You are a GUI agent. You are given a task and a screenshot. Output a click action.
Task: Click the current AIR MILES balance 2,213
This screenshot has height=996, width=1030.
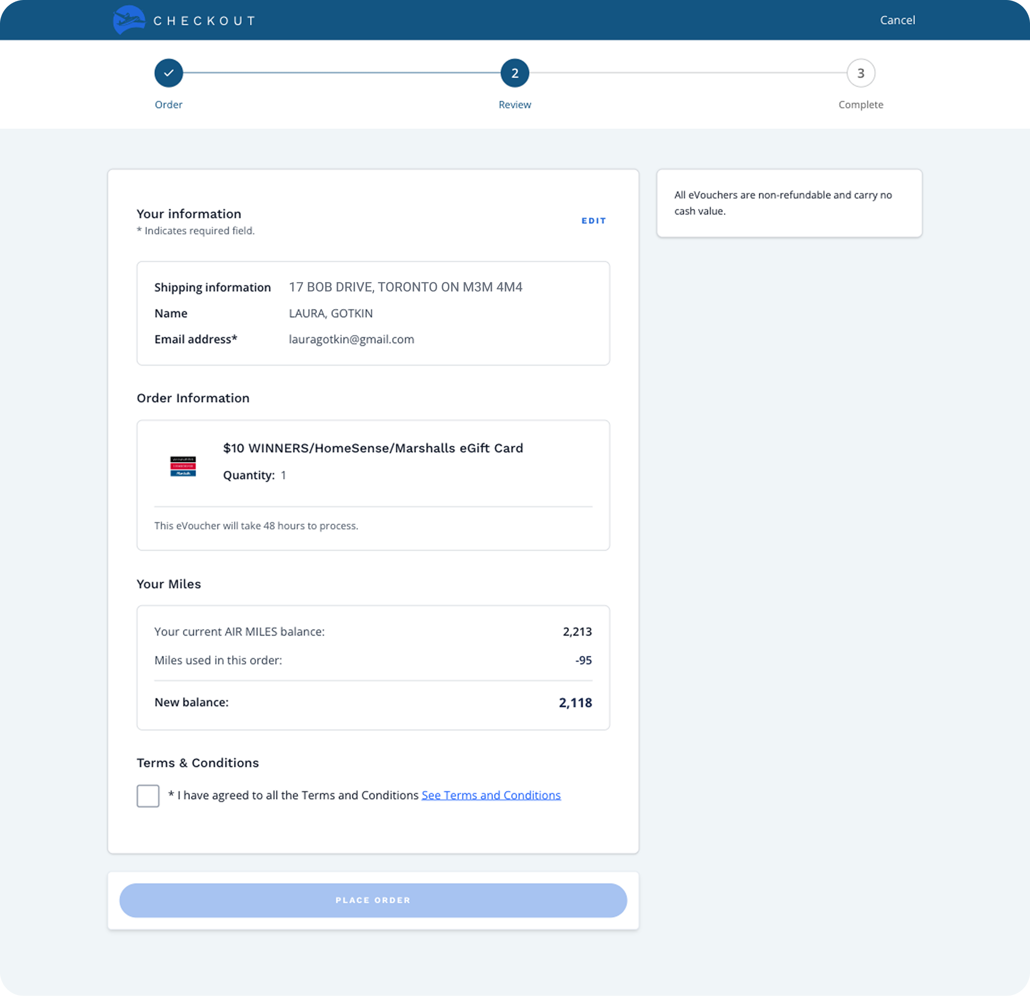pos(577,632)
